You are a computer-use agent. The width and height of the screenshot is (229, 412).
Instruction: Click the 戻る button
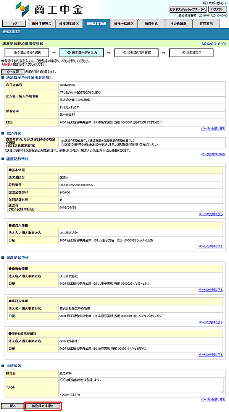pos(13,406)
